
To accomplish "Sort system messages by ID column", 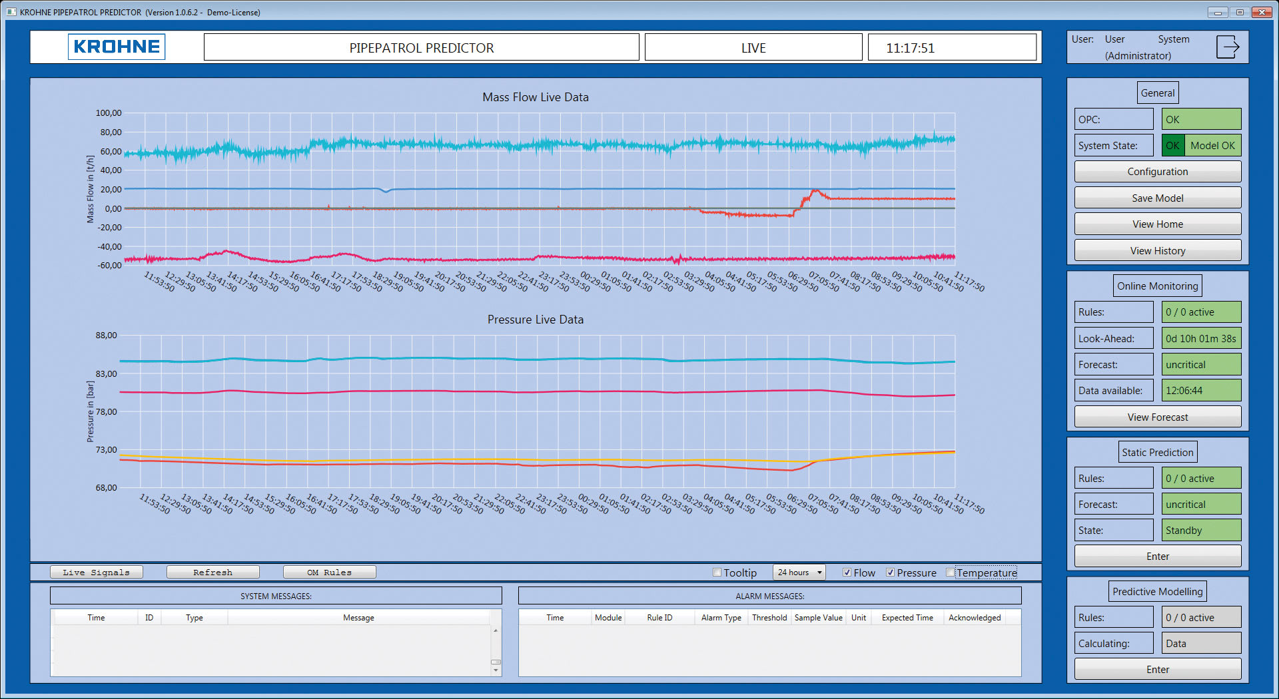I will coord(149,618).
